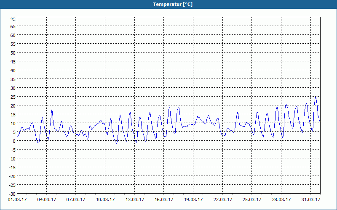This screenshot has width=337, height=210.
Task: Click the -25 y-axis label
Action: click(x=12, y=185)
